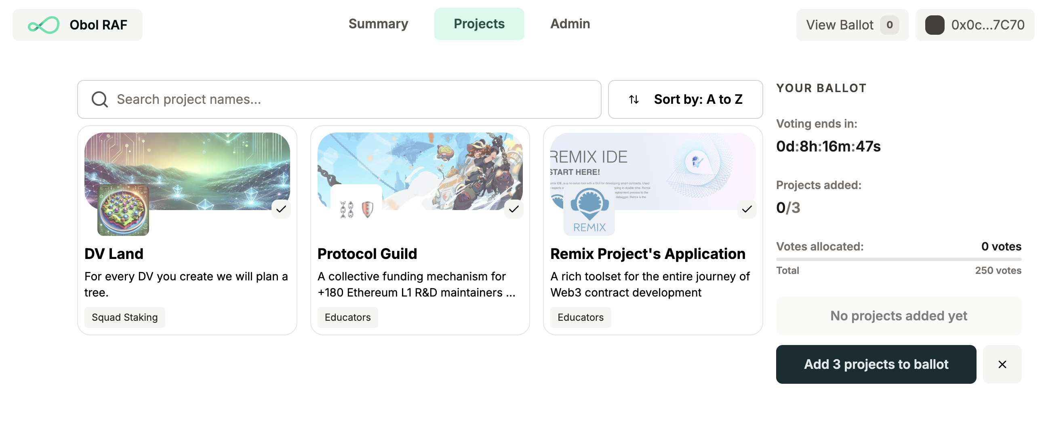This screenshot has height=446, width=1063.
Task: Click the Protocol Guild chain logo
Action: click(x=356, y=210)
